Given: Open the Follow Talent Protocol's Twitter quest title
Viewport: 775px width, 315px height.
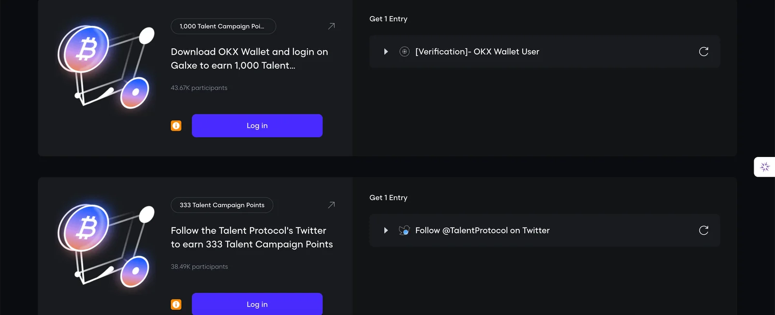Looking at the screenshot, I should click(x=252, y=237).
